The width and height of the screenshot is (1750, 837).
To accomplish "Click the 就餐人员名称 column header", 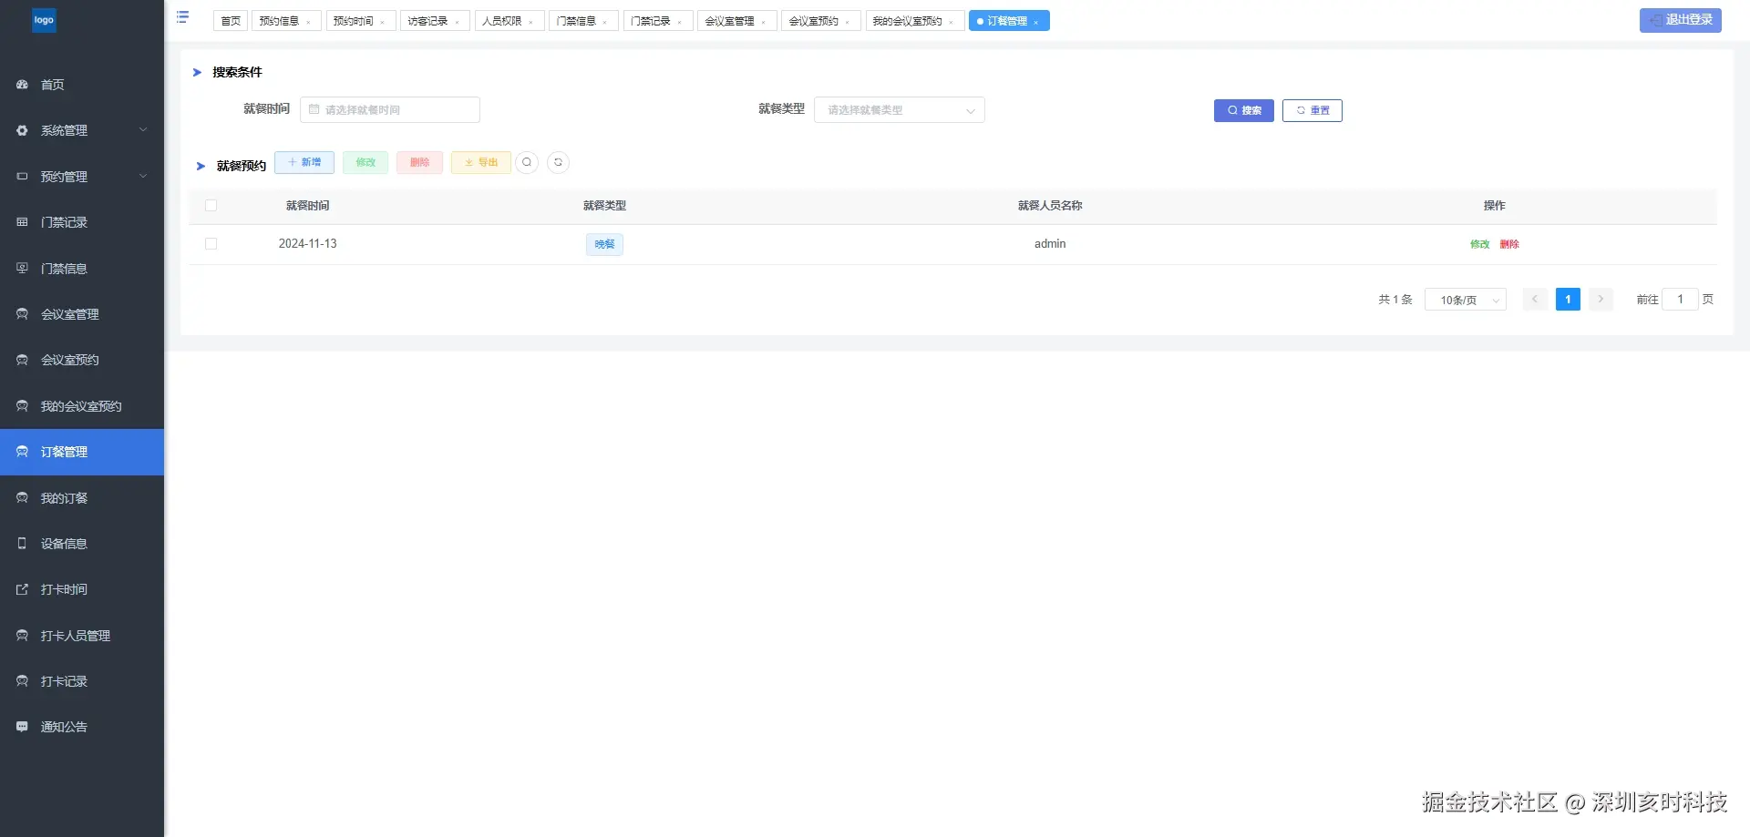I will coord(1050,206).
